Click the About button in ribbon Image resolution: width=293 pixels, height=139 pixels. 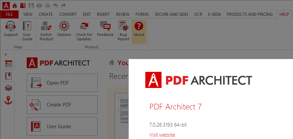[x=139, y=32]
